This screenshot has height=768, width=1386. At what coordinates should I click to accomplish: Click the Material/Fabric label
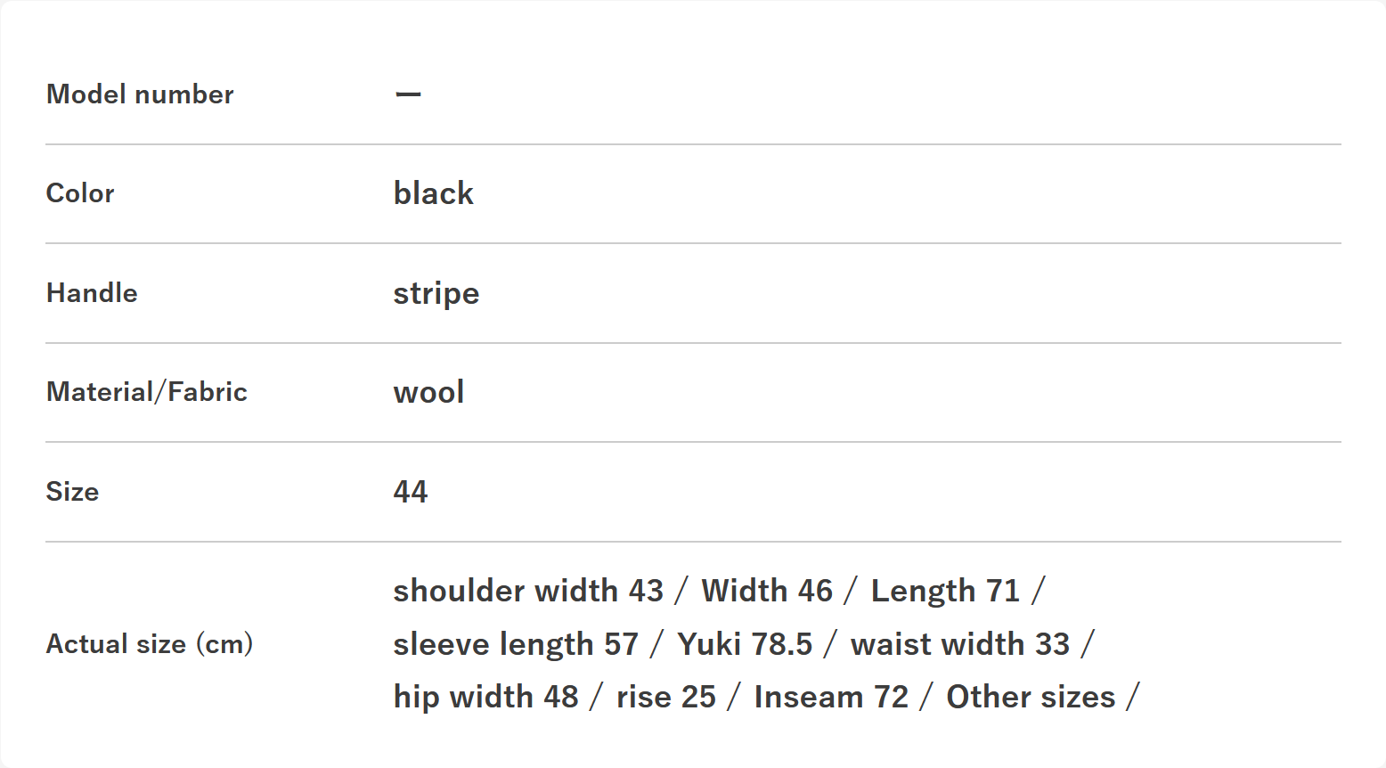[x=147, y=392]
